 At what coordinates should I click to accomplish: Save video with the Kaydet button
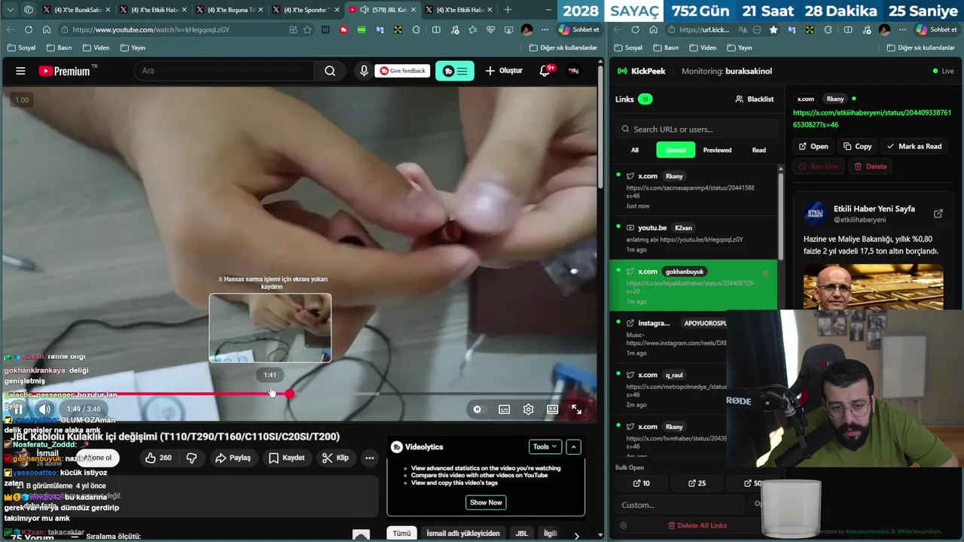click(286, 458)
